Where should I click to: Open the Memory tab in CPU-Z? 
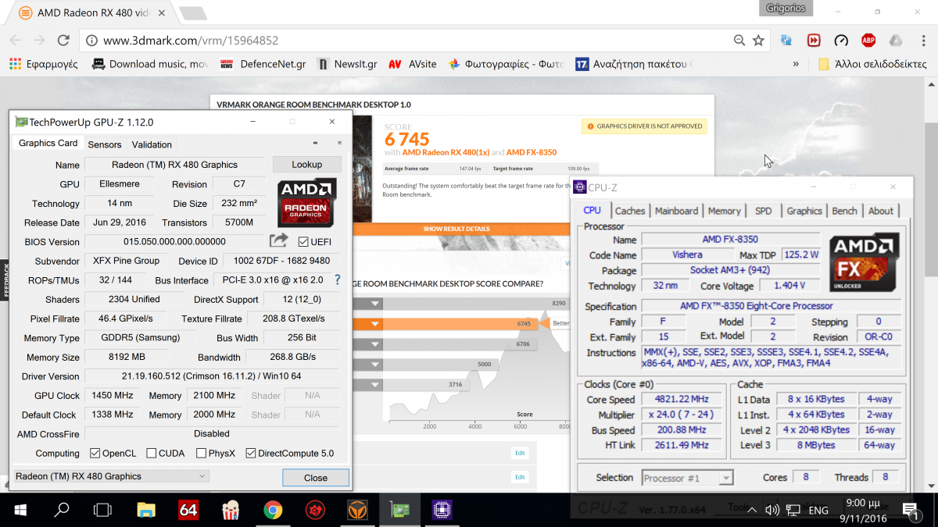(725, 211)
